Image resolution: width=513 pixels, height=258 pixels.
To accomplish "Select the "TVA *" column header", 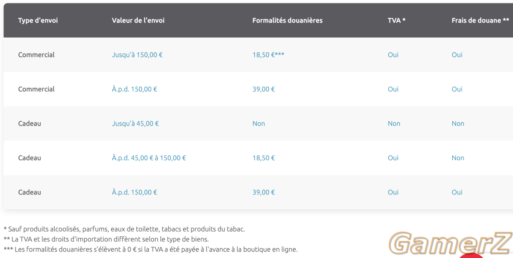I will [x=396, y=21].
